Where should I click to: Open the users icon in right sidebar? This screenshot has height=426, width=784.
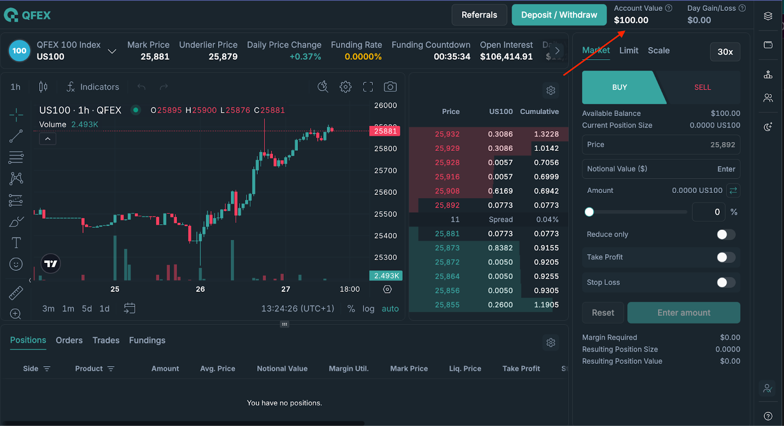pyautogui.click(x=768, y=98)
